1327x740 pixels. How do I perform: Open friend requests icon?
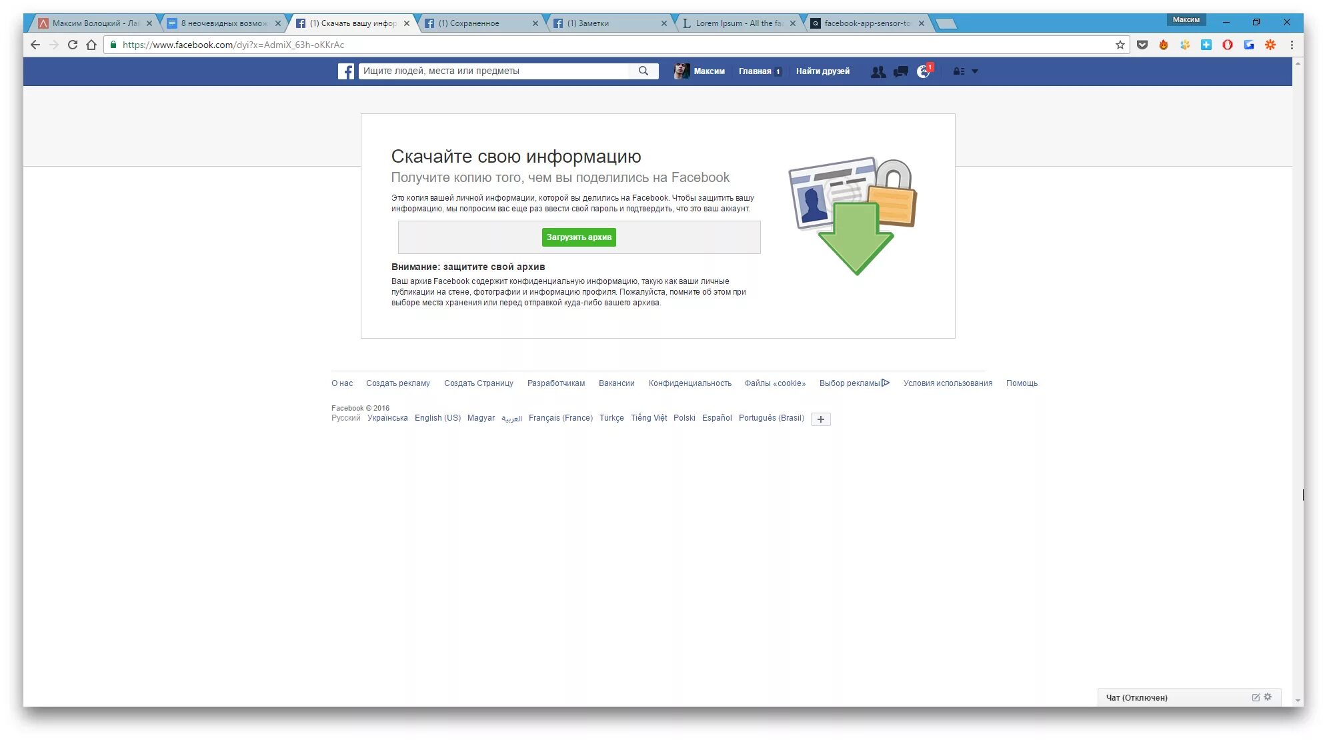coord(878,71)
